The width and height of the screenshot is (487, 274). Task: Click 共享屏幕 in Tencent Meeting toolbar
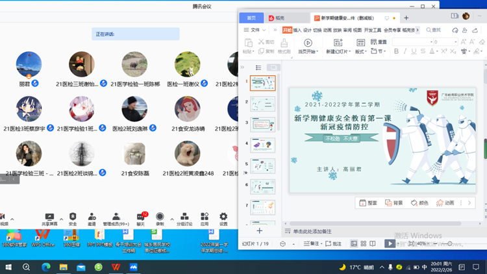click(49, 219)
